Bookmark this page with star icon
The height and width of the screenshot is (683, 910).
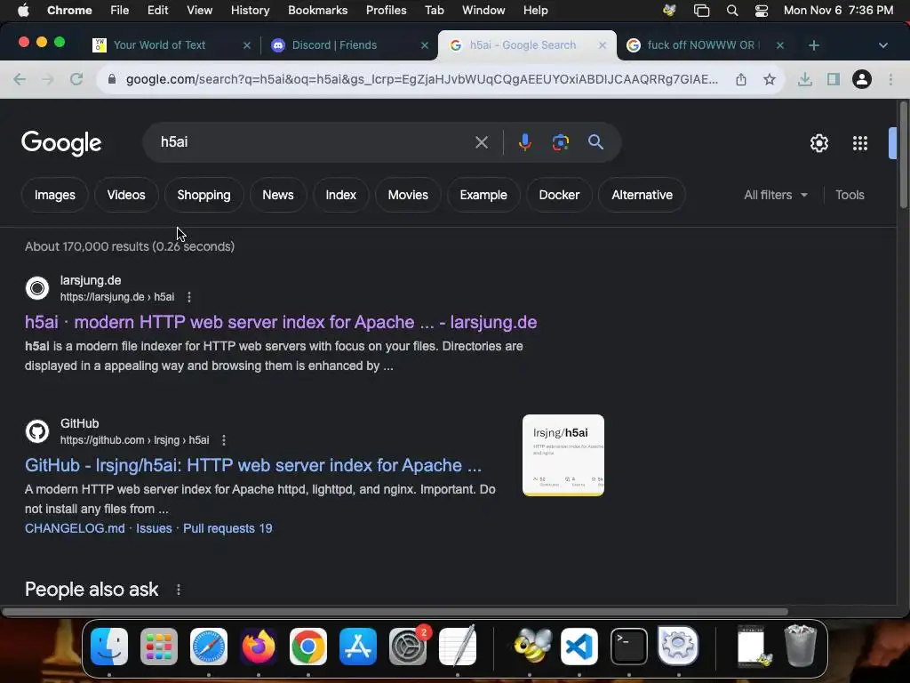(769, 79)
